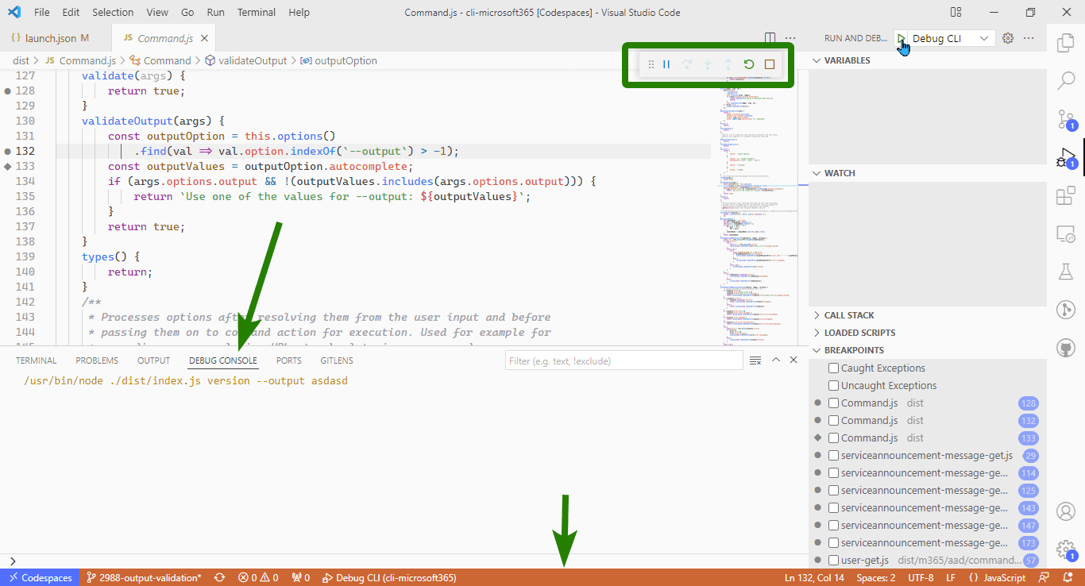The width and height of the screenshot is (1085, 586).
Task: Toggle Command.js line 132 breakpoint checkbox
Action: [x=834, y=421]
